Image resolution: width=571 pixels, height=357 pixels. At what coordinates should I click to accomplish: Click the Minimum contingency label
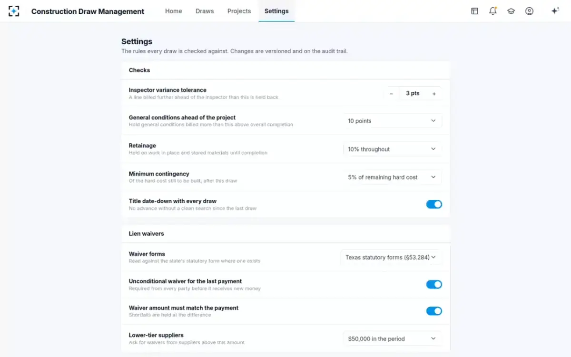pyautogui.click(x=159, y=174)
